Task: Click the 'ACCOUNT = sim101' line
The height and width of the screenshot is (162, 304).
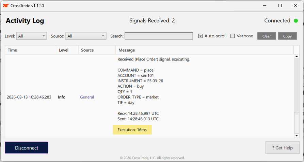Action: [135, 75]
